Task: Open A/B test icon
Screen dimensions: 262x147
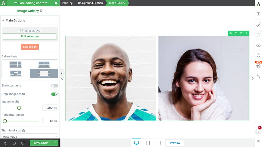Action: point(258,76)
